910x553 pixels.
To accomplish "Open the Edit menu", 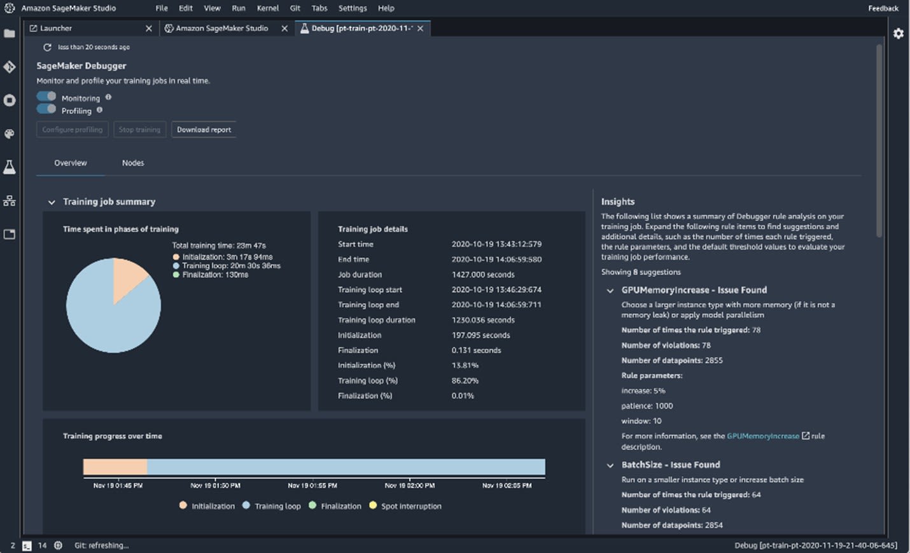I will (186, 8).
